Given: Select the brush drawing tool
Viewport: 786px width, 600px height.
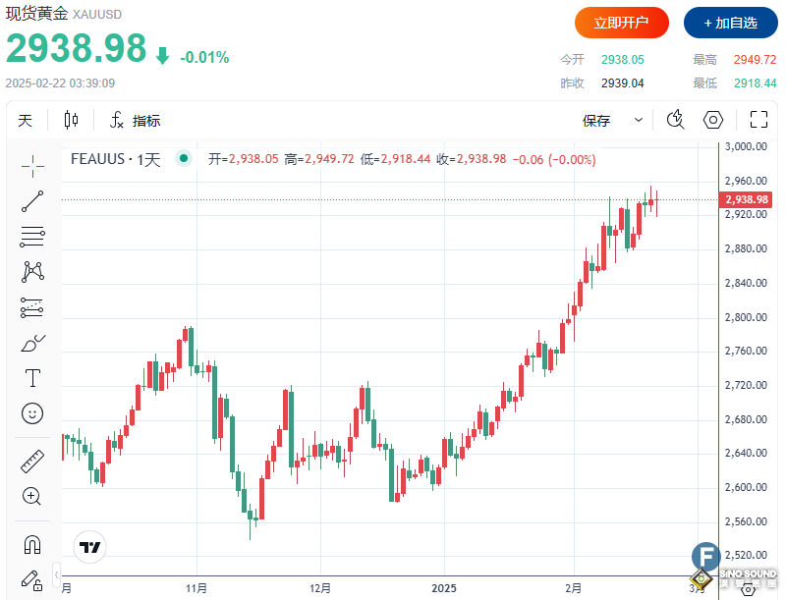Looking at the screenshot, I should pos(32,343).
